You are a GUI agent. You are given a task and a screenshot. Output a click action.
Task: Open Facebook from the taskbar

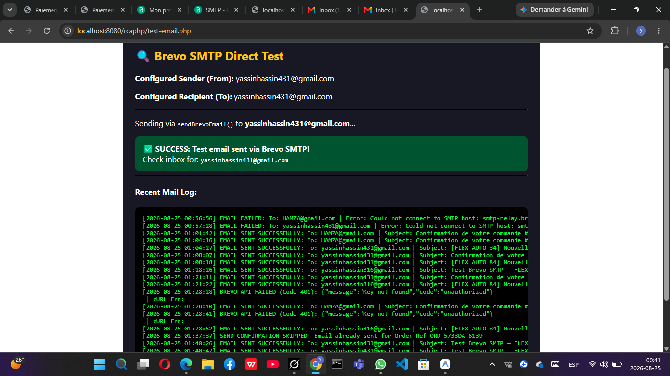(230, 364)
